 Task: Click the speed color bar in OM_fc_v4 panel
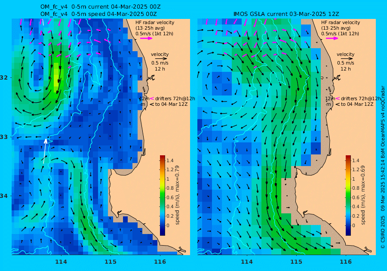pos(163,195)
